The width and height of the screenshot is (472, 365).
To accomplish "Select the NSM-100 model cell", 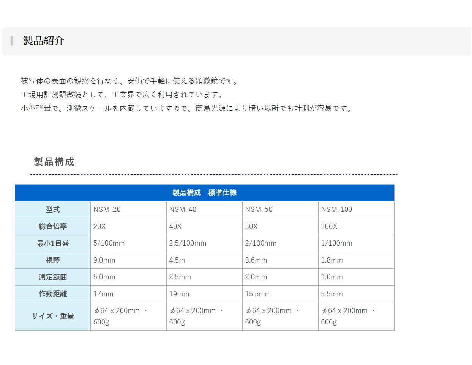I will click(x=356, y=210).
